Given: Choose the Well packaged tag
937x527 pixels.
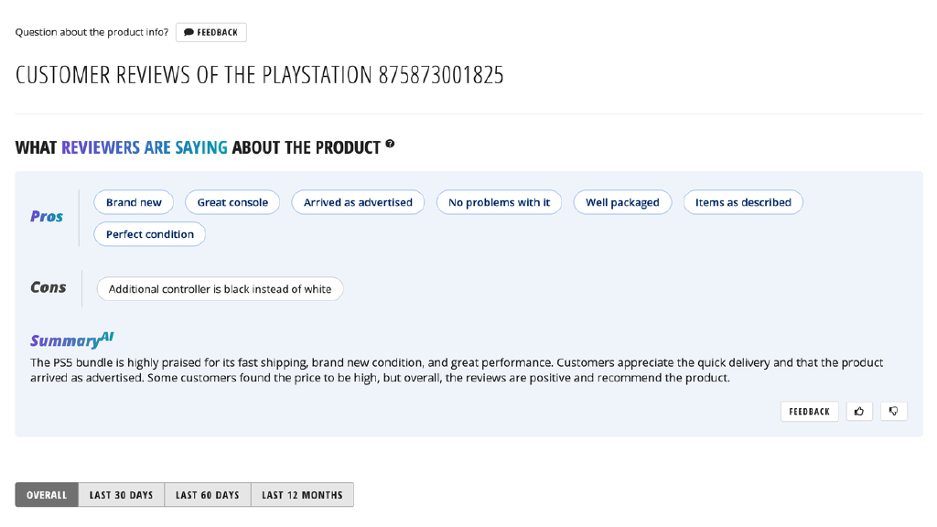Looking at the screenshot, I should 622,202.
